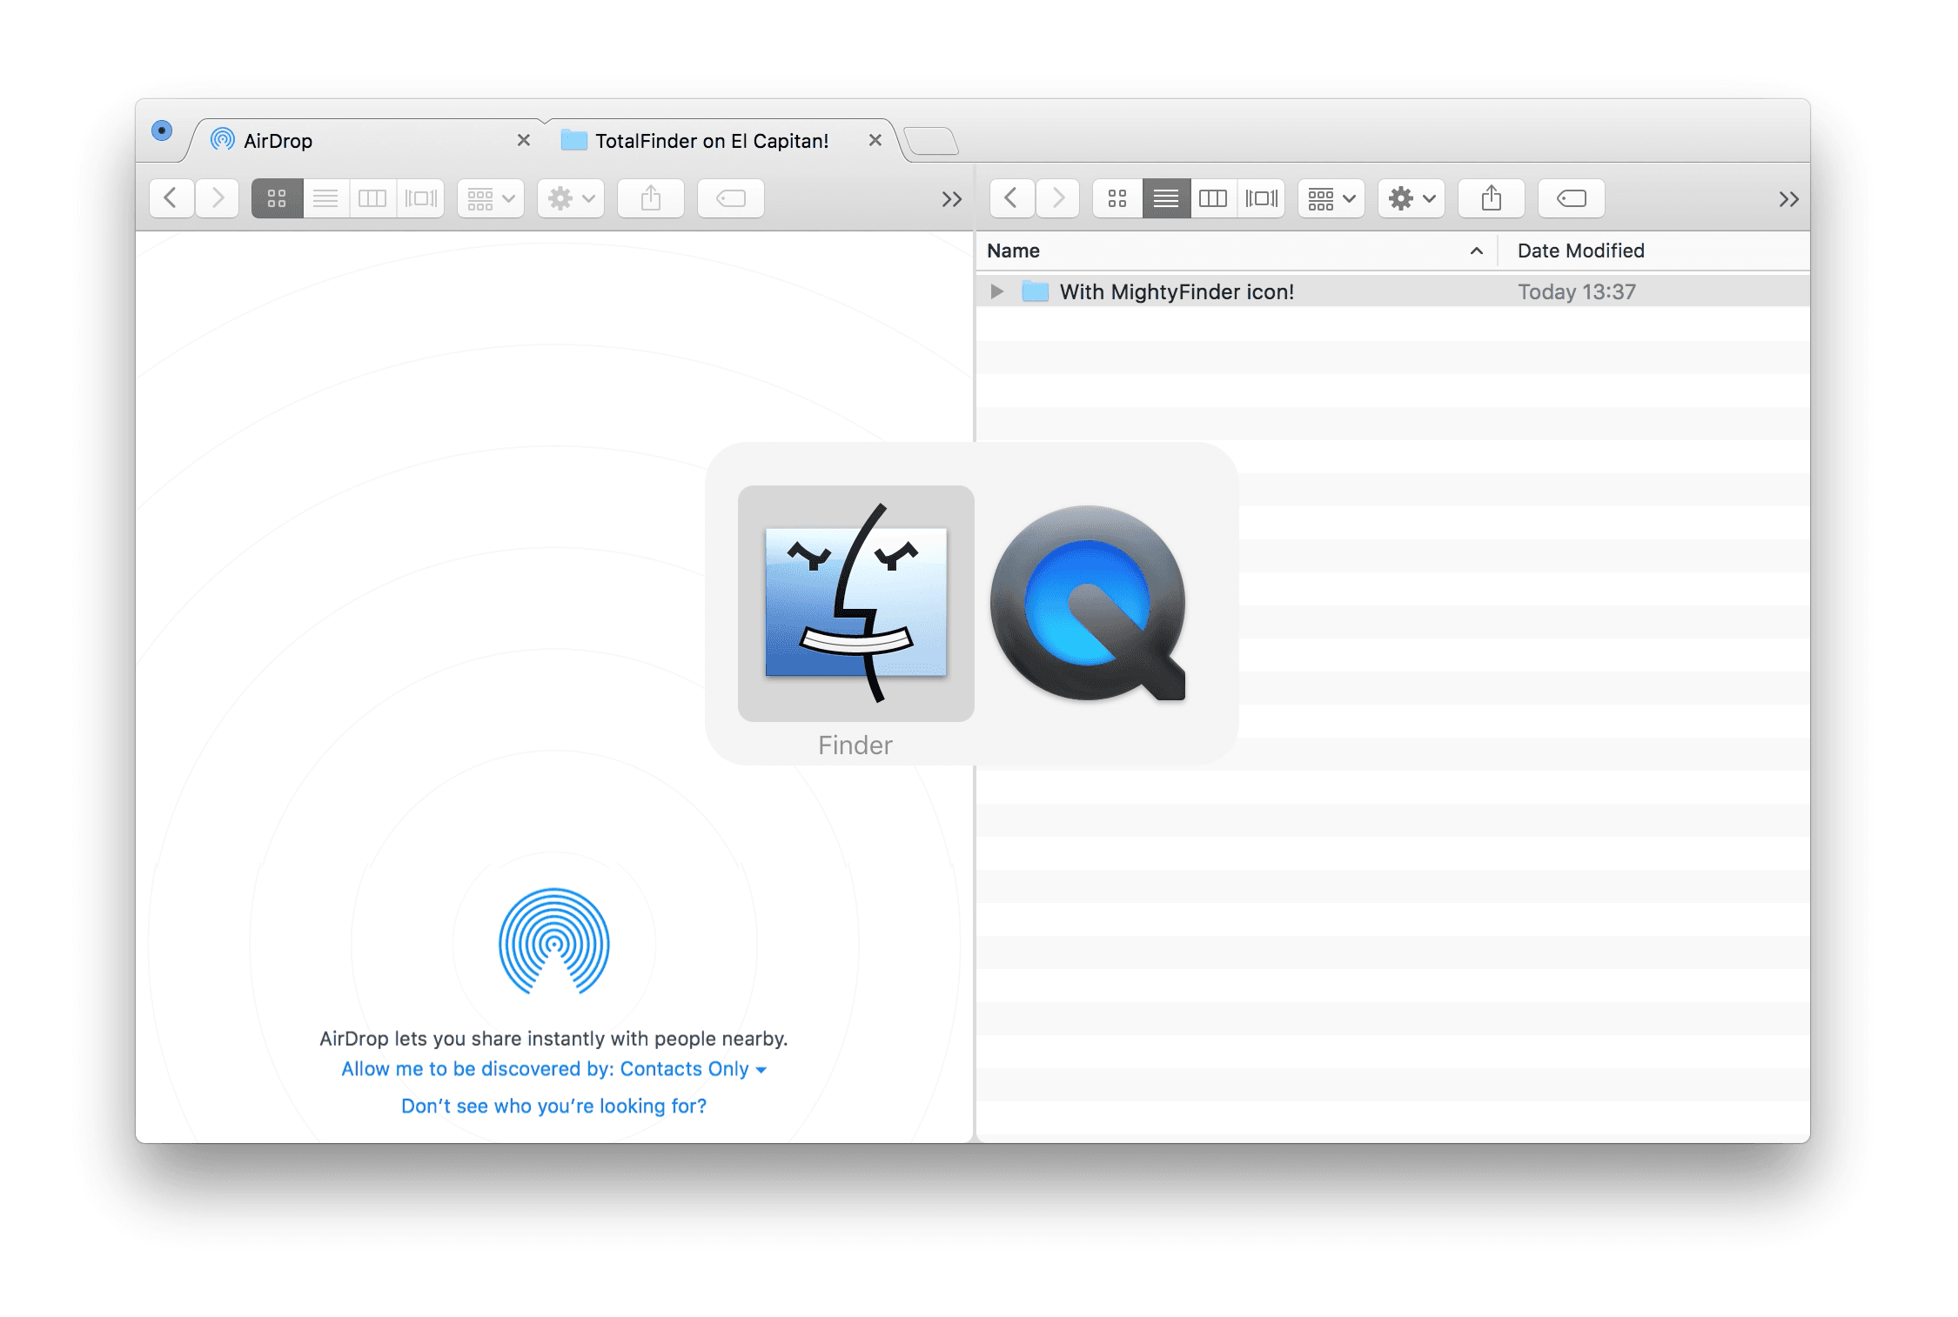Click right pane Share button
Viewport: 1958px width, 1317px height.
1492,198
